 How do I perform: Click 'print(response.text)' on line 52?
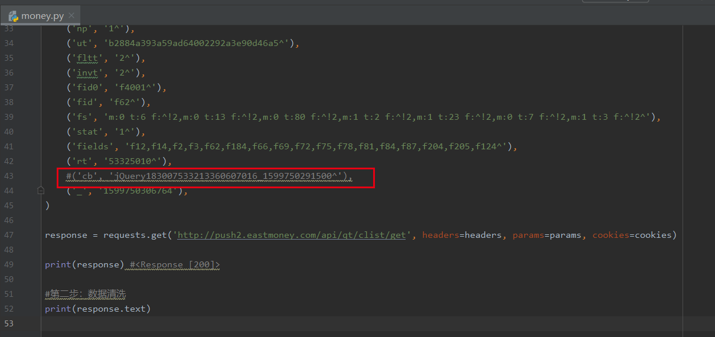pyautogui.click(x=98, y=309)
